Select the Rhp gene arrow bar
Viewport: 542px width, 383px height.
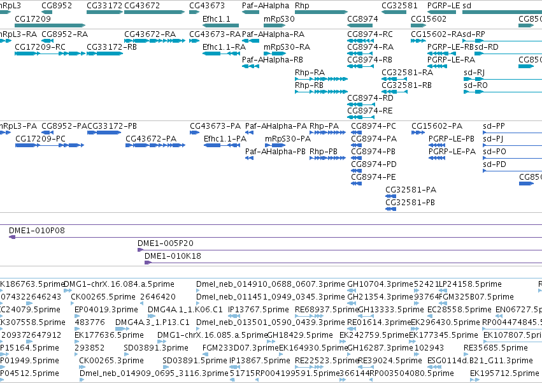pyautogui.click(x=321, y=12)
